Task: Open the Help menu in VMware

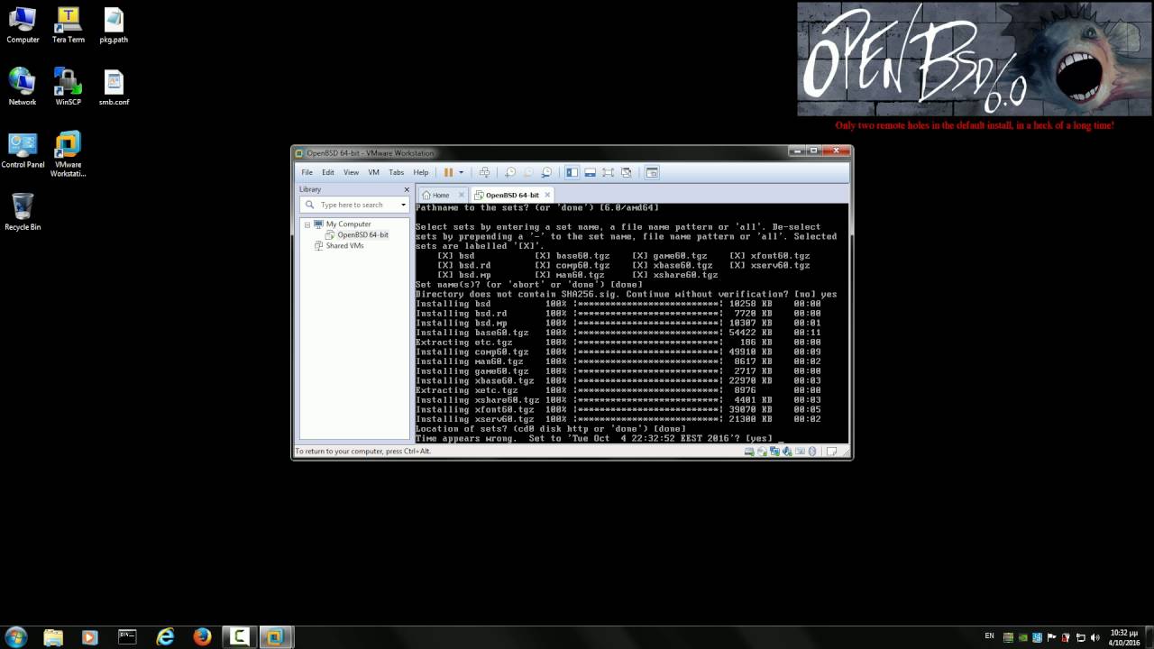Action: [421, 172]
